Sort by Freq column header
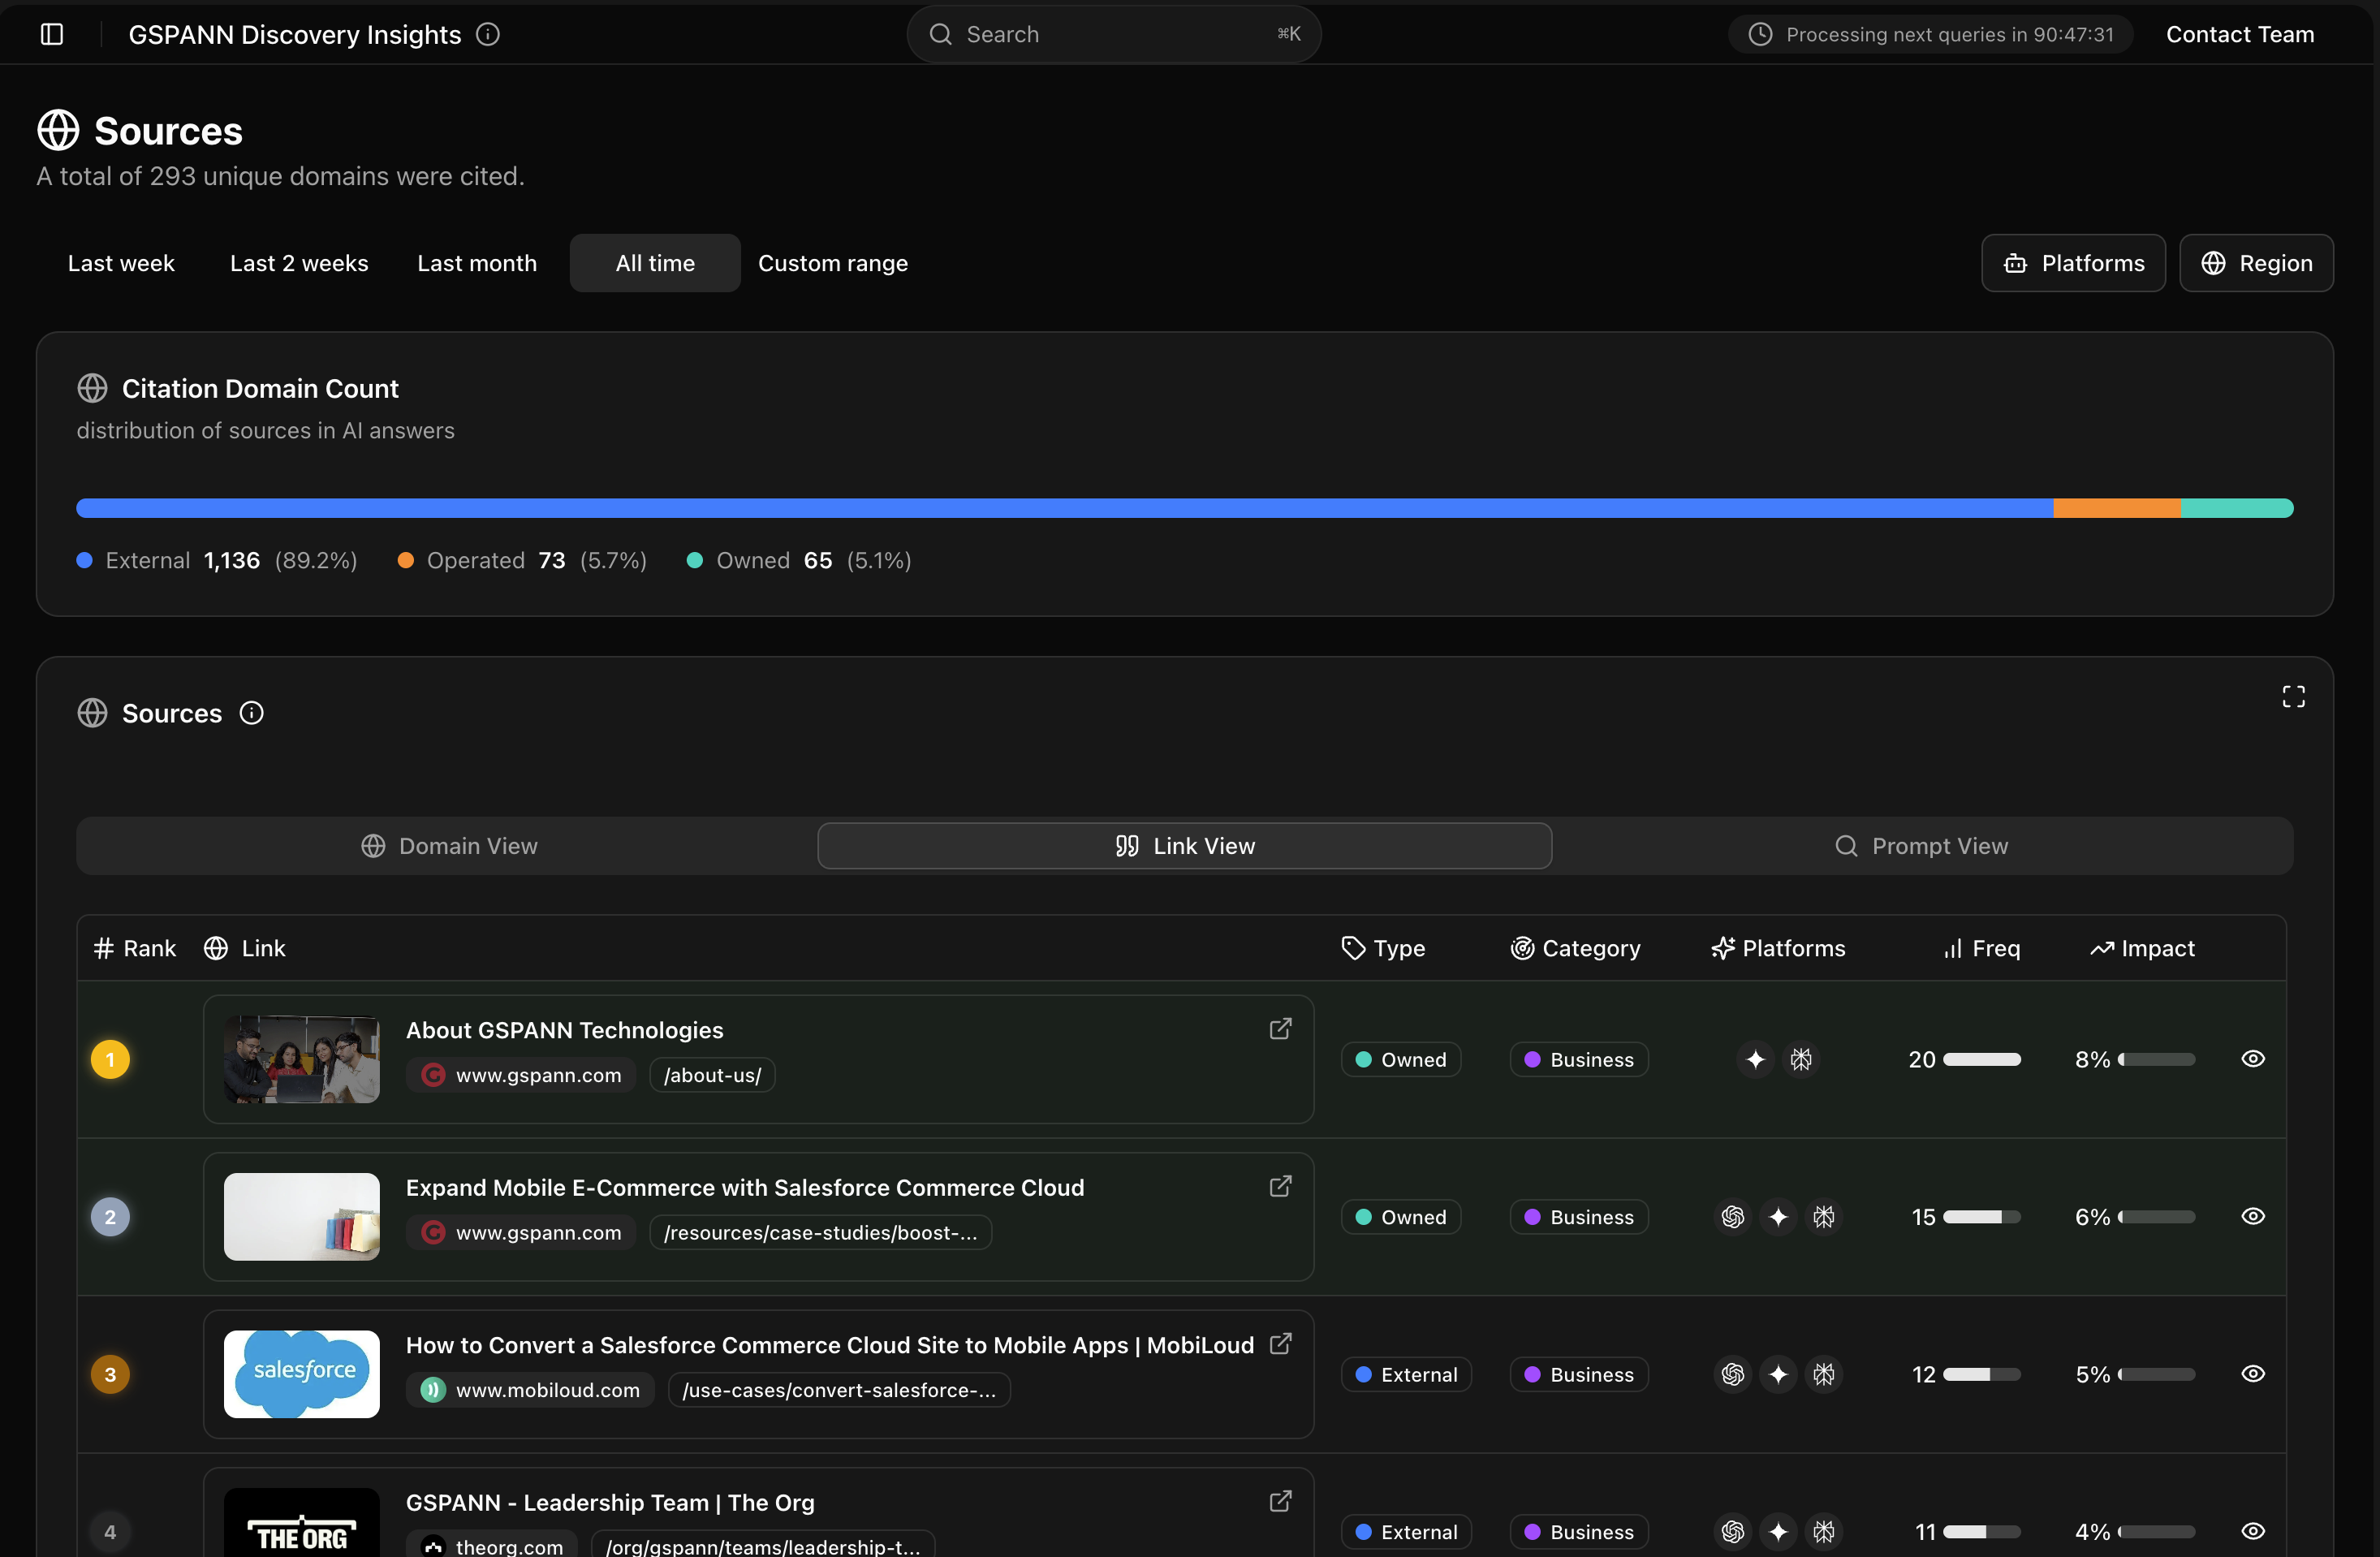This screenshot has height=1557, width=2380. [1981, 948]
